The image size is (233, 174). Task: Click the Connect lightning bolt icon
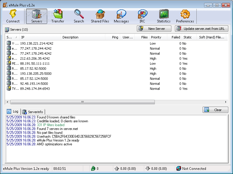13,14
